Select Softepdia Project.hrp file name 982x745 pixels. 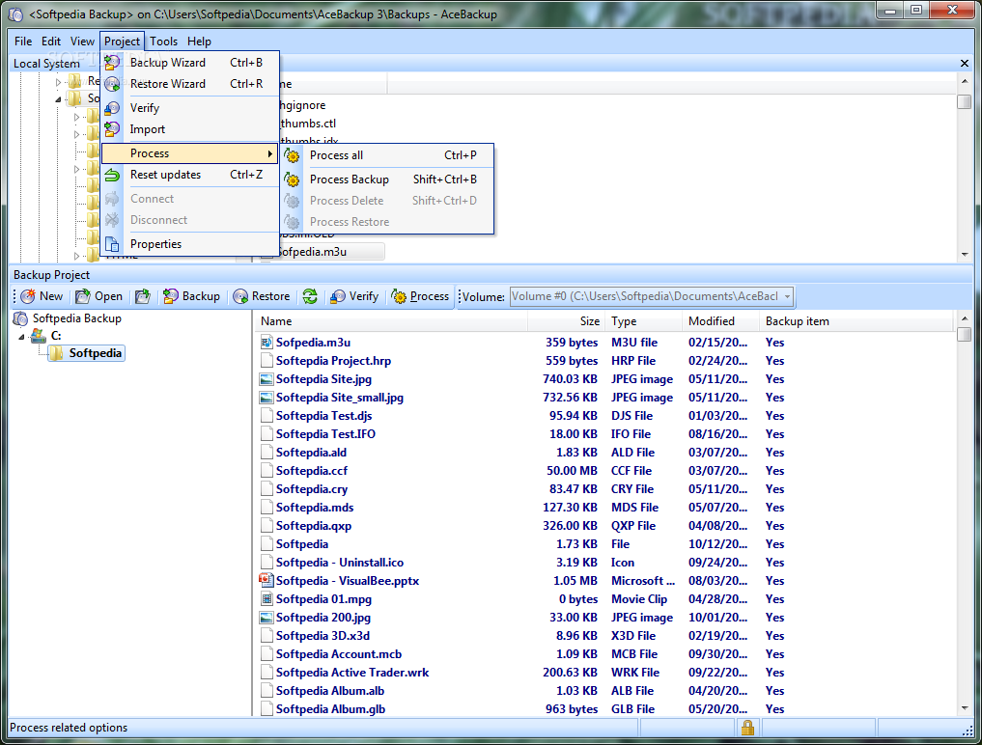pos(333,361)
